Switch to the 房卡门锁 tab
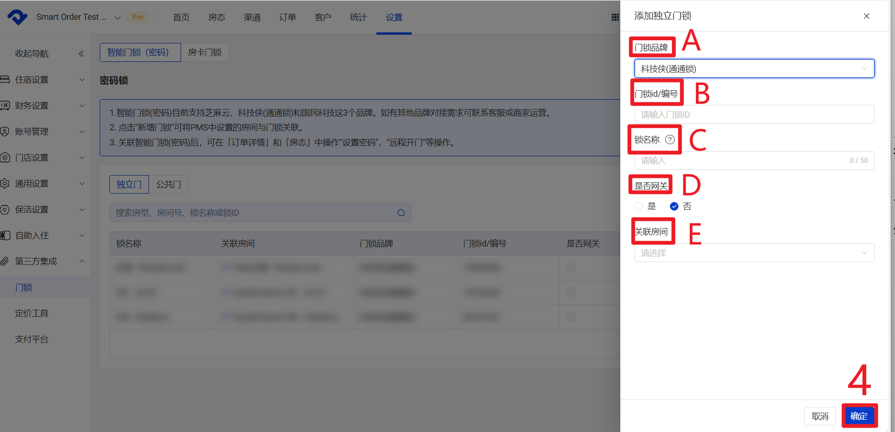This screenshot has height=432, width=895. coord(205,52)
